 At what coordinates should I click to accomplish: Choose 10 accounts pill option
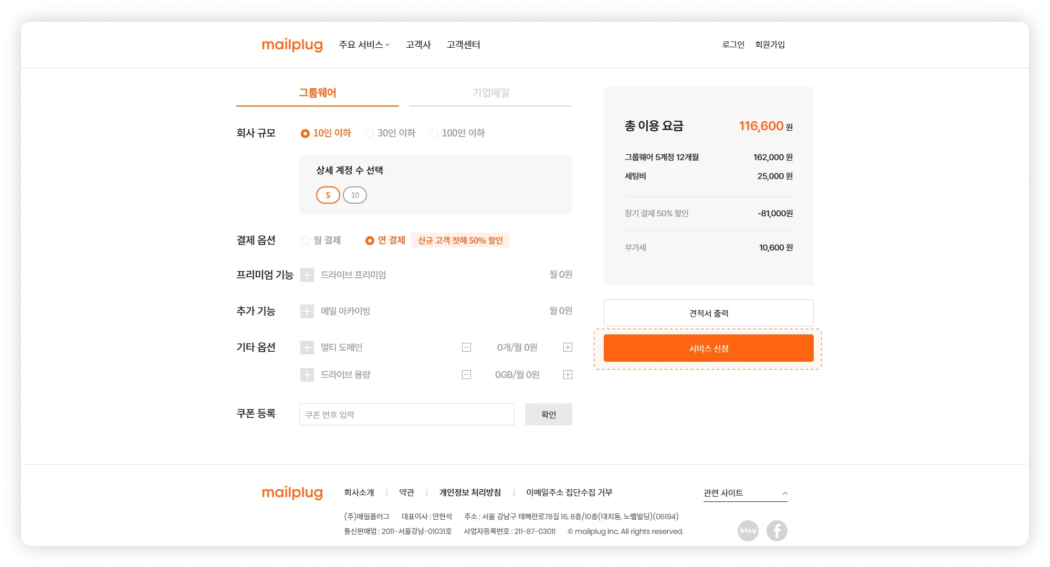click(355, 195)
